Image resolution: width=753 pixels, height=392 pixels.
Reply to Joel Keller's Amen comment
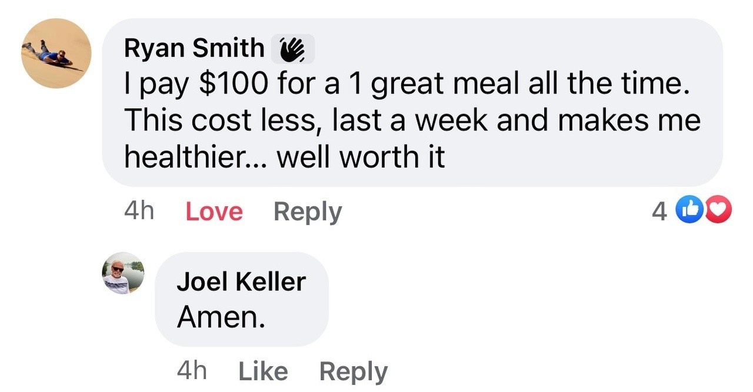pos(353,371)
